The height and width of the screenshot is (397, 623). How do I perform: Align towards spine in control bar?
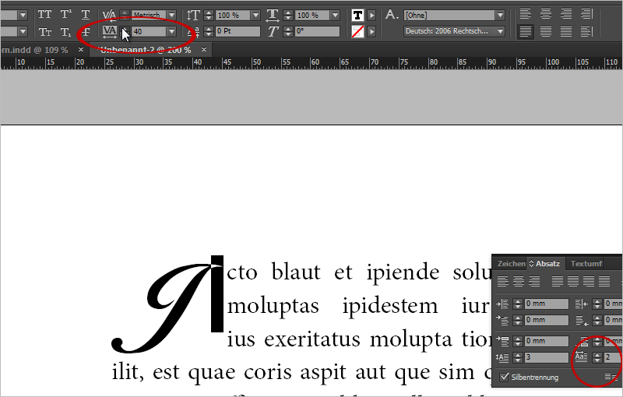coord(587,14)
